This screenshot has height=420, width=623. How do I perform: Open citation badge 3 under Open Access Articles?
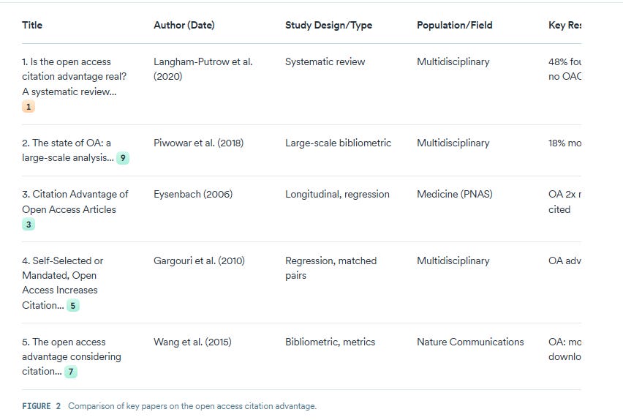pos(29,225)
